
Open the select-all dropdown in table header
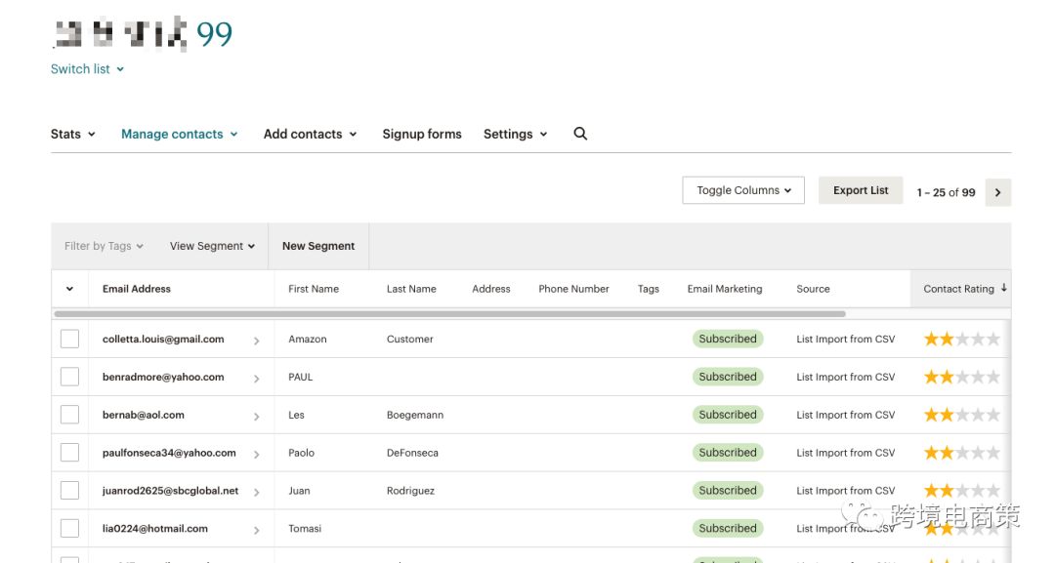[69, 289]
